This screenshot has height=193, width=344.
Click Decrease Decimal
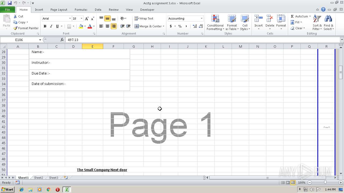pos(201,26)
